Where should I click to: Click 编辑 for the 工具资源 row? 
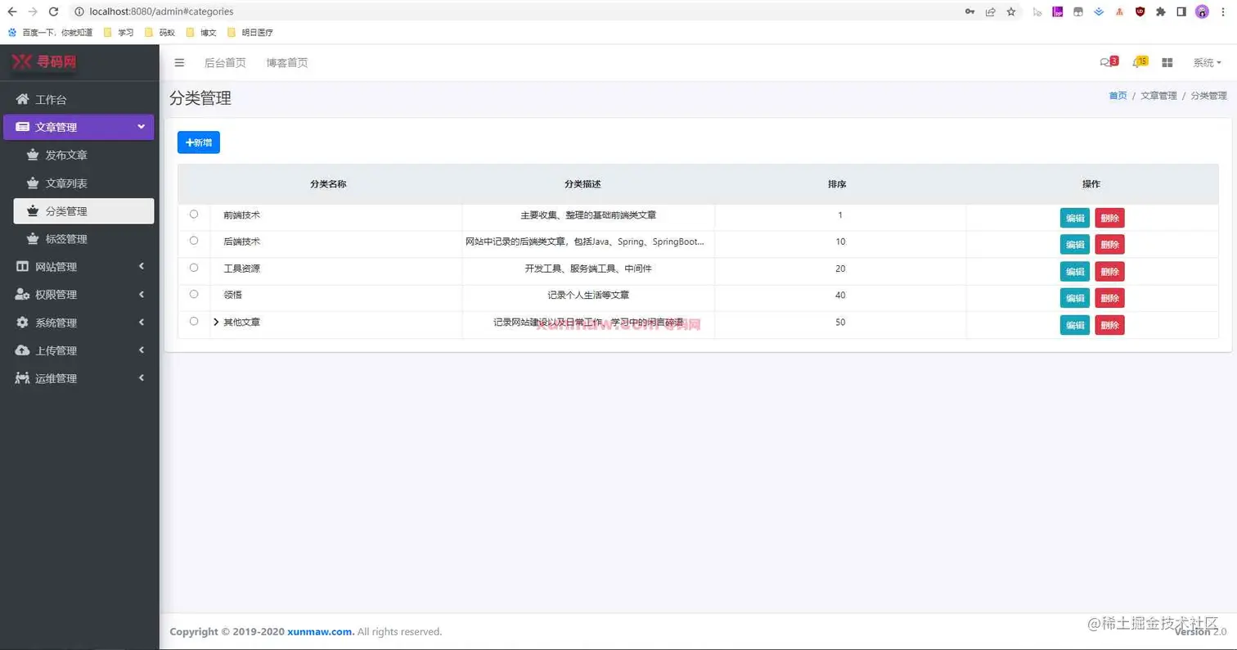pyautogui.click(x=1075, y=271)
